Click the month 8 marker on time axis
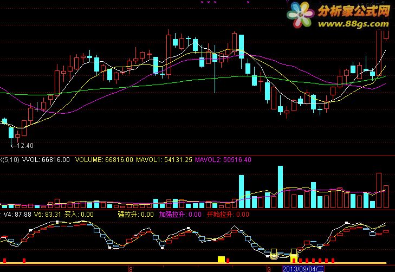395x272 pixels. pos(131,269)
